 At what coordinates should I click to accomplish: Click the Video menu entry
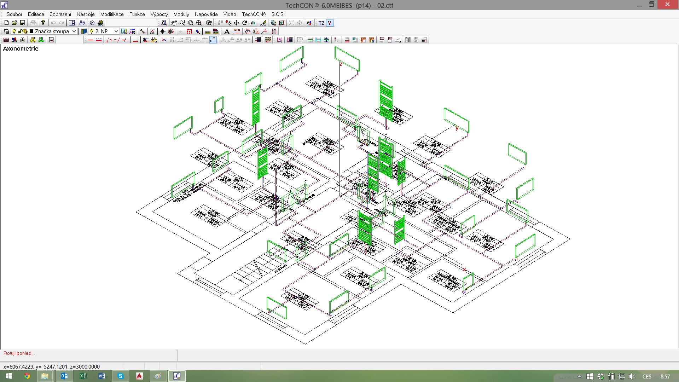(230, 14)
